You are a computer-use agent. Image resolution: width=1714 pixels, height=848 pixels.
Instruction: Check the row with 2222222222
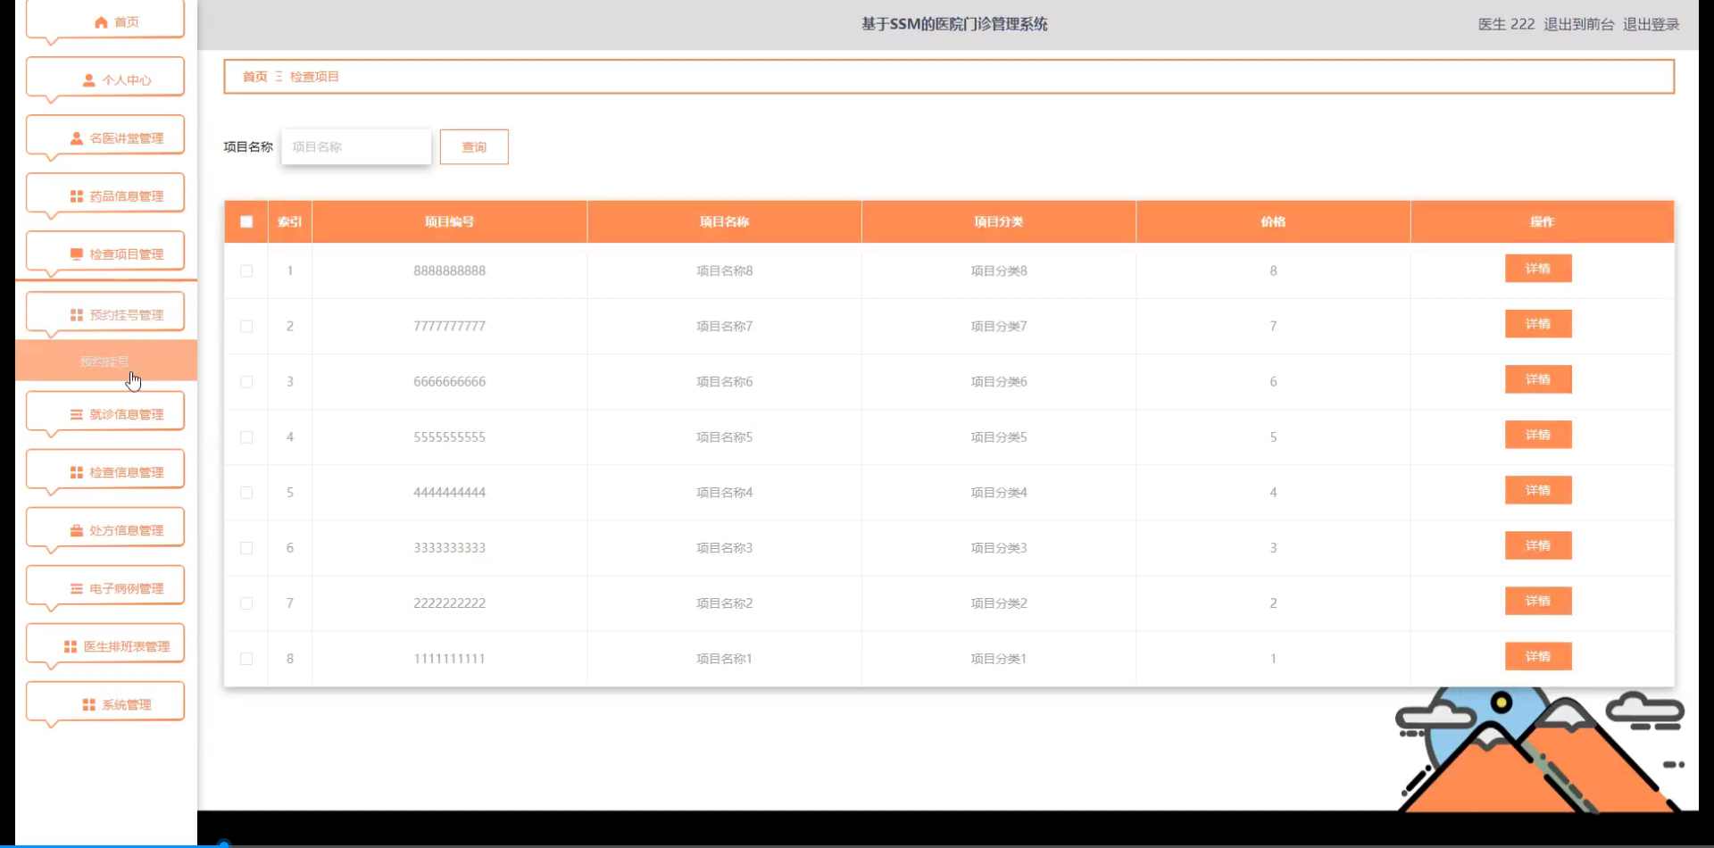click(x=246, y=603)
